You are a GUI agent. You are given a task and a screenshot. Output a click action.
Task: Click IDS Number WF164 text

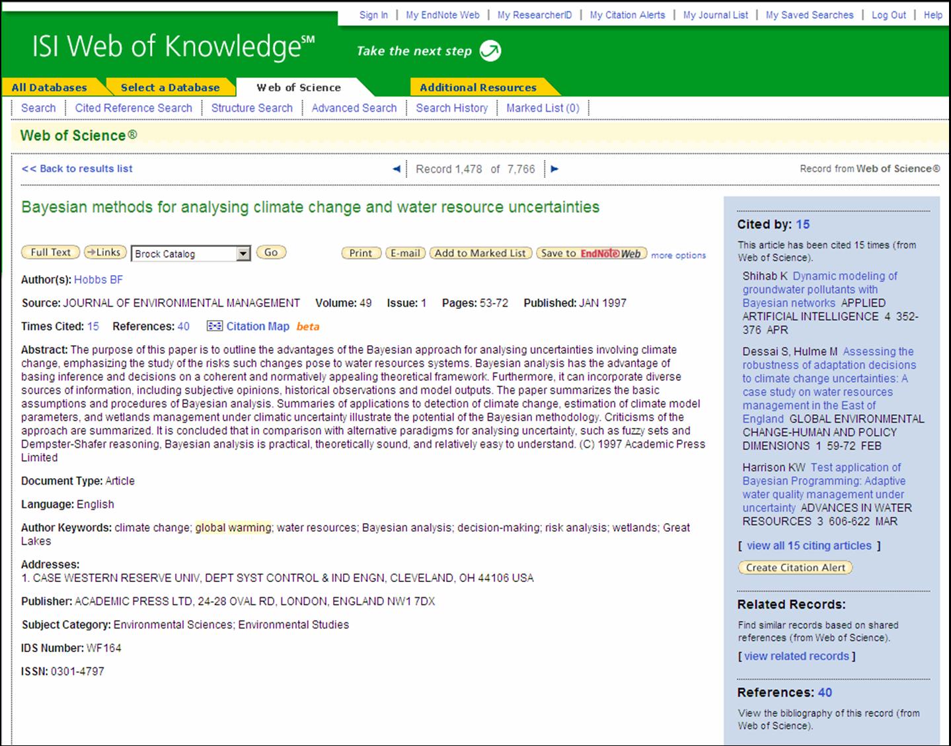click(71, 648)
